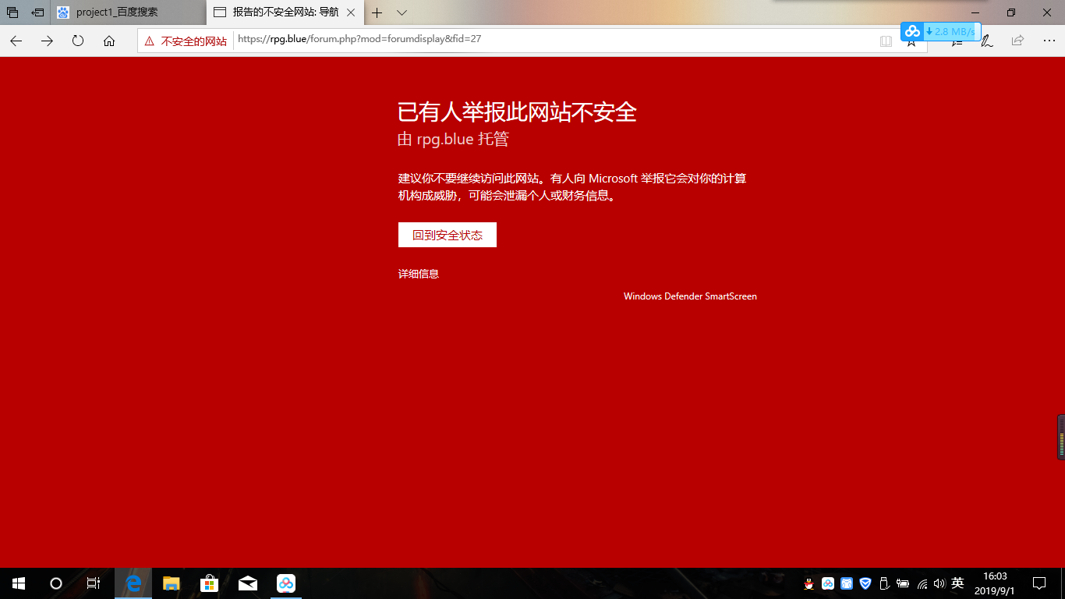Go to the Home page icon
1065x599 pixels.
[109, 41]
